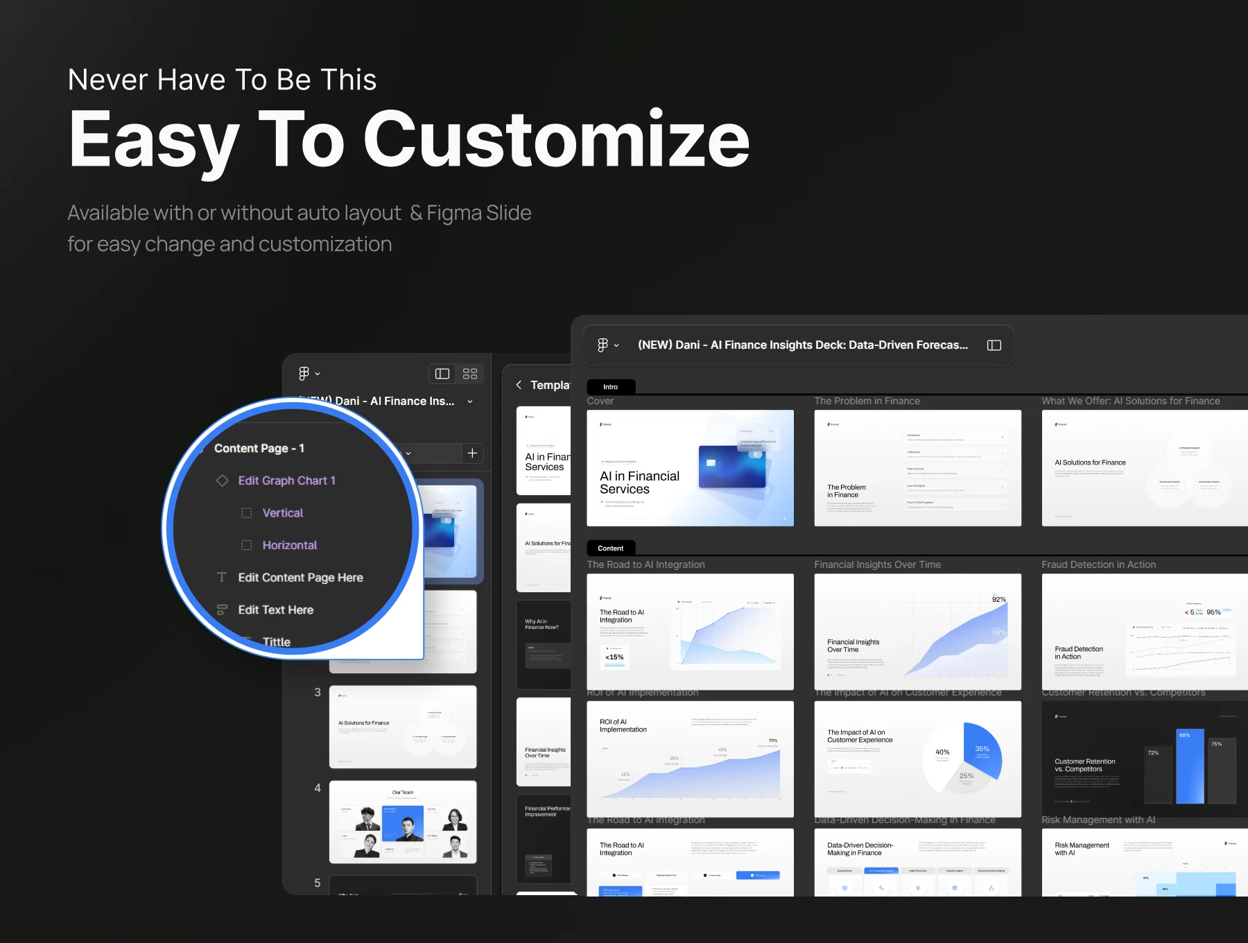Open the dropdown chevron left of the plus button
The width and height of the screenshot is (1248, 943).
408,453
